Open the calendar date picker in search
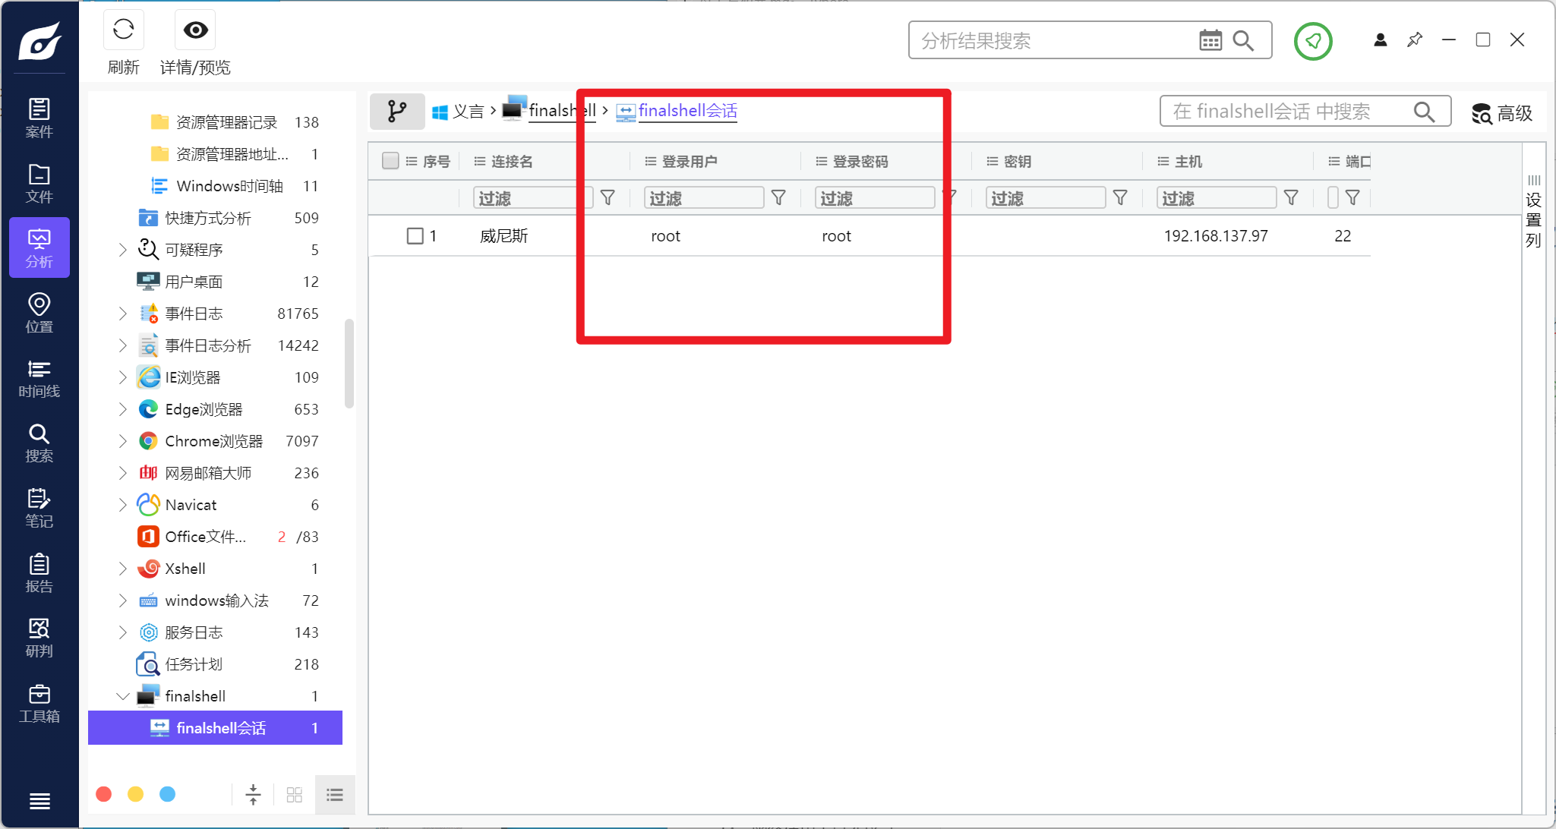Image resolution: width=1556 pixels, height=829 pixels. [1210, 40]
